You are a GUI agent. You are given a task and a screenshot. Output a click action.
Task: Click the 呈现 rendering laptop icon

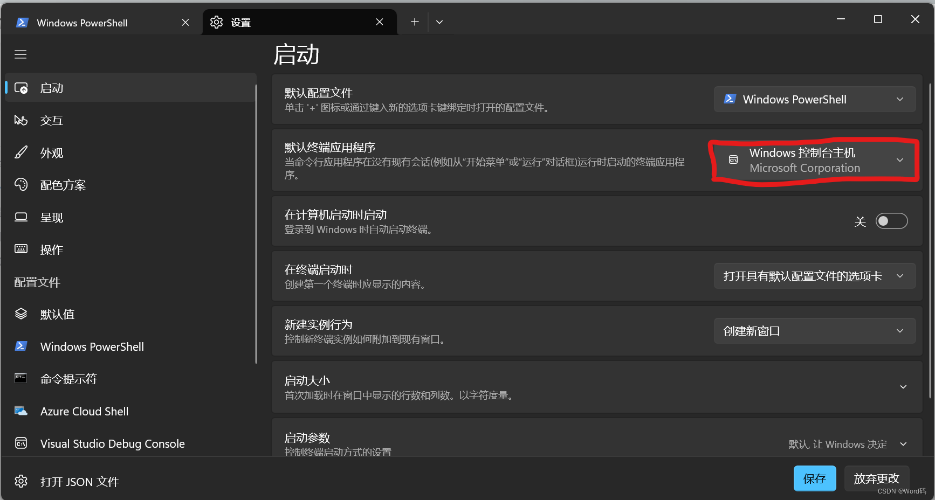pos(21,217)
